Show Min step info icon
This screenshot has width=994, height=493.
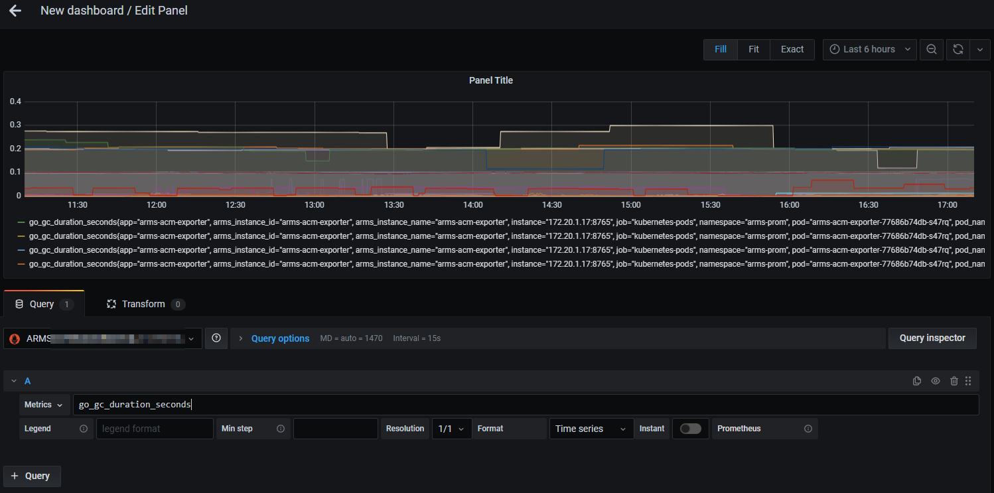coord(281,429)
